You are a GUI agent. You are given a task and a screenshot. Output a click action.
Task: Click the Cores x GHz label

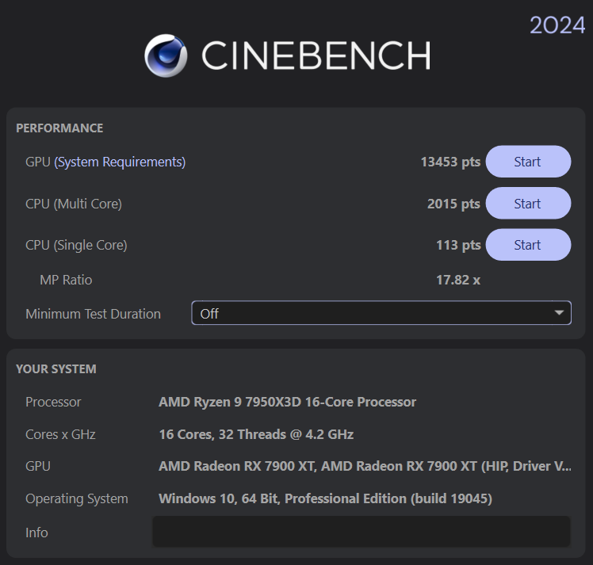point(60,434)
